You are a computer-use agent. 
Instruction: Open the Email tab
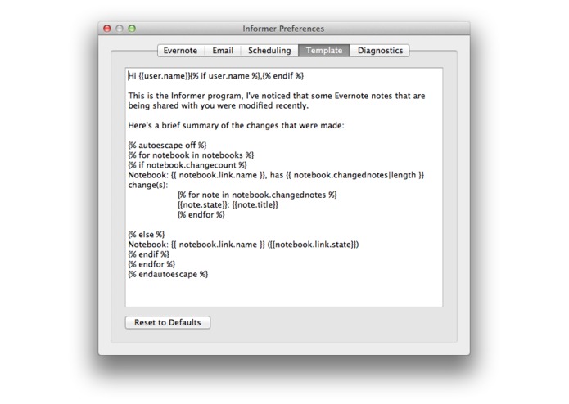pyautogui.click(x=223, y=51)
